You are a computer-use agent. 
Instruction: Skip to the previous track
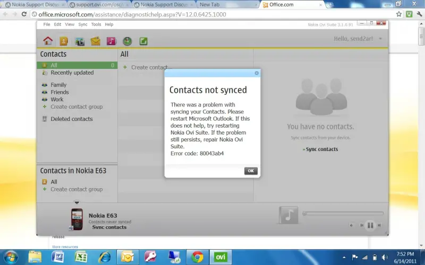(362, 225)
